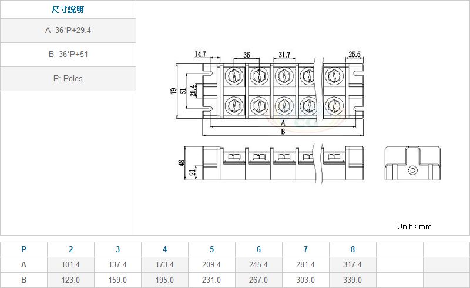Screen dimensions: 470x288
Task: Click the 尺寸說明 header
Action: click(x=68, y=10)
